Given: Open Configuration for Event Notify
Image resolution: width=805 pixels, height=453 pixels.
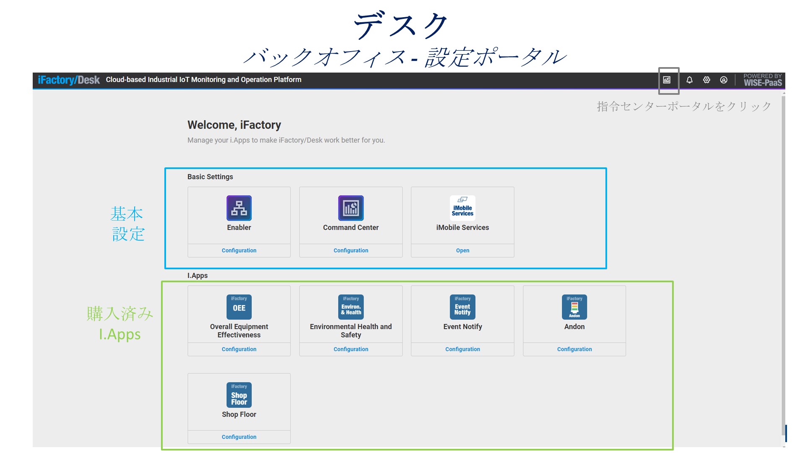Looking at the screenshot, I should (x=462, y=349).
